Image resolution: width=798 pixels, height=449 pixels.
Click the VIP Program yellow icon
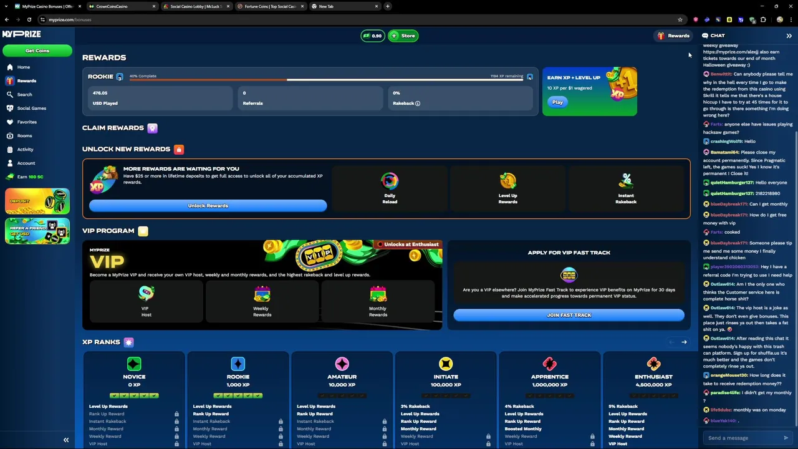pos(143,231)
